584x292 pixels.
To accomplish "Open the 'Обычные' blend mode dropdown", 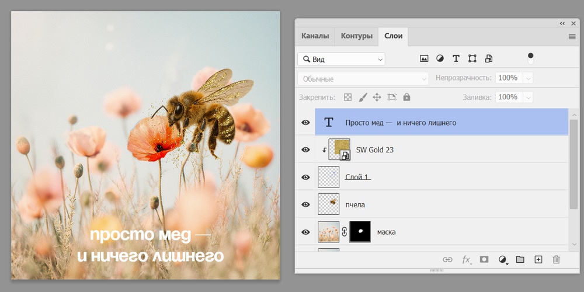I will 363,78.
